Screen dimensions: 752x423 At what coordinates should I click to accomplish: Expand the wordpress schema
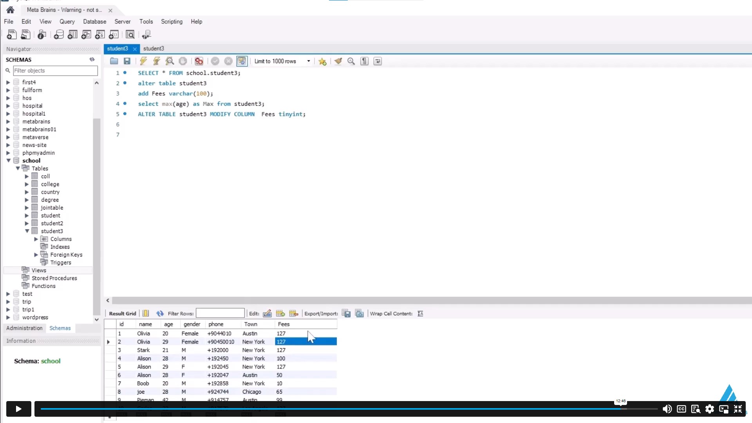click(8, 317)
